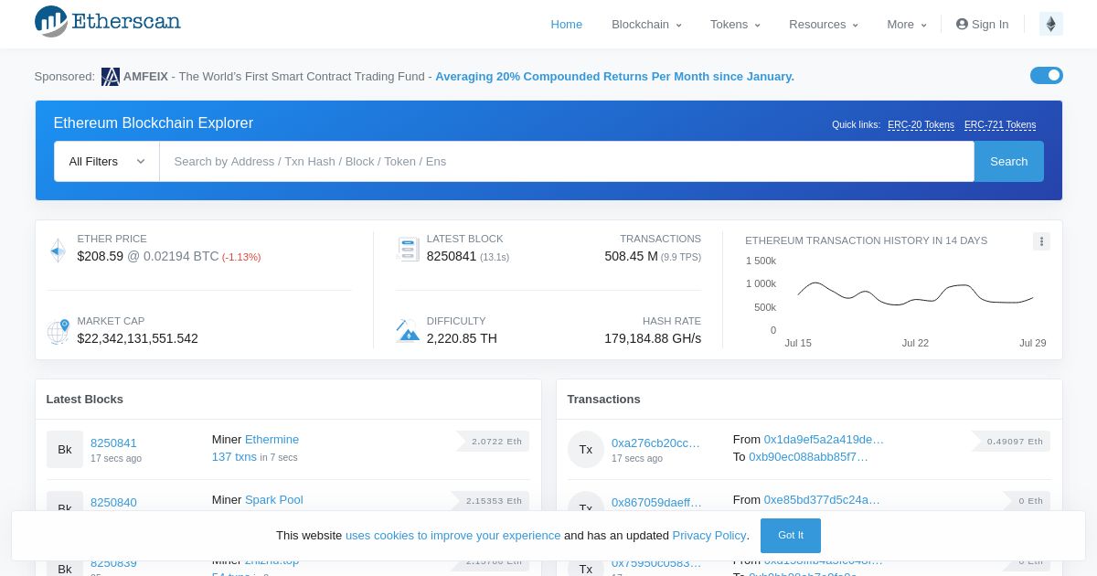Click the Ether price icon

click(58, 251)
